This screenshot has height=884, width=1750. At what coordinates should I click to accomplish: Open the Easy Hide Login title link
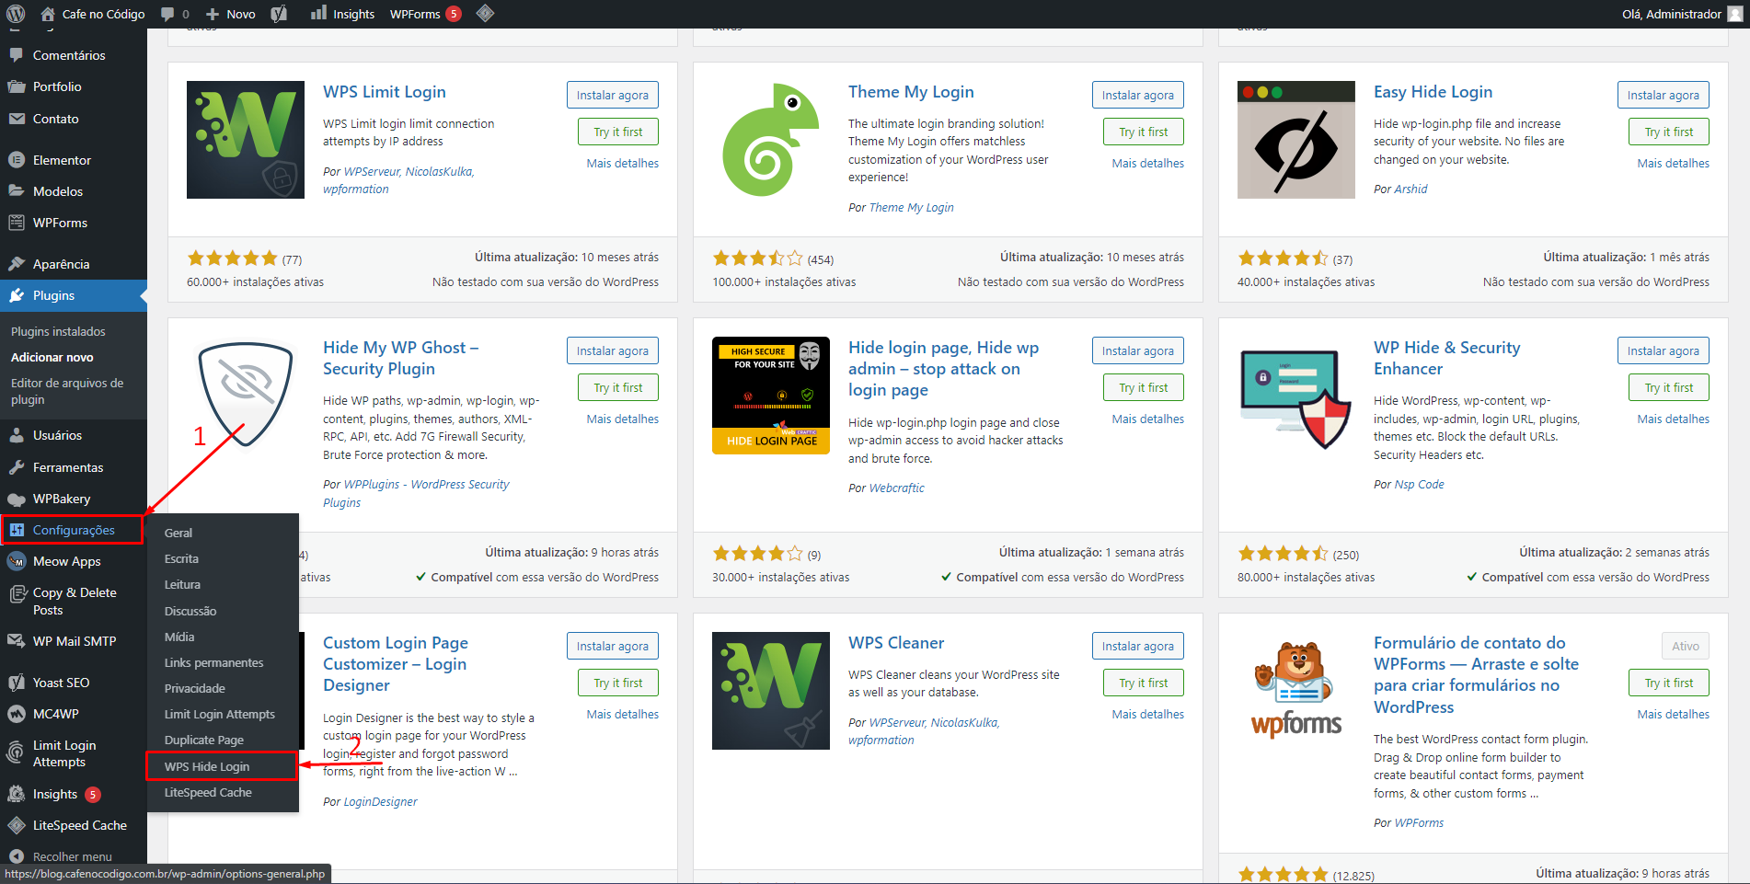pyautogui.click(x=1433, y=92)
